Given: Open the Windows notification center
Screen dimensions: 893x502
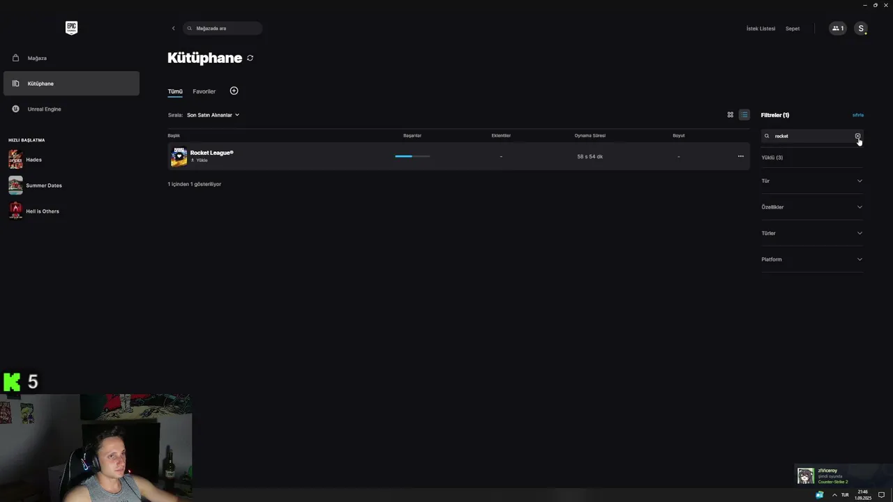Looking at the screenshot, I should 881,495.
